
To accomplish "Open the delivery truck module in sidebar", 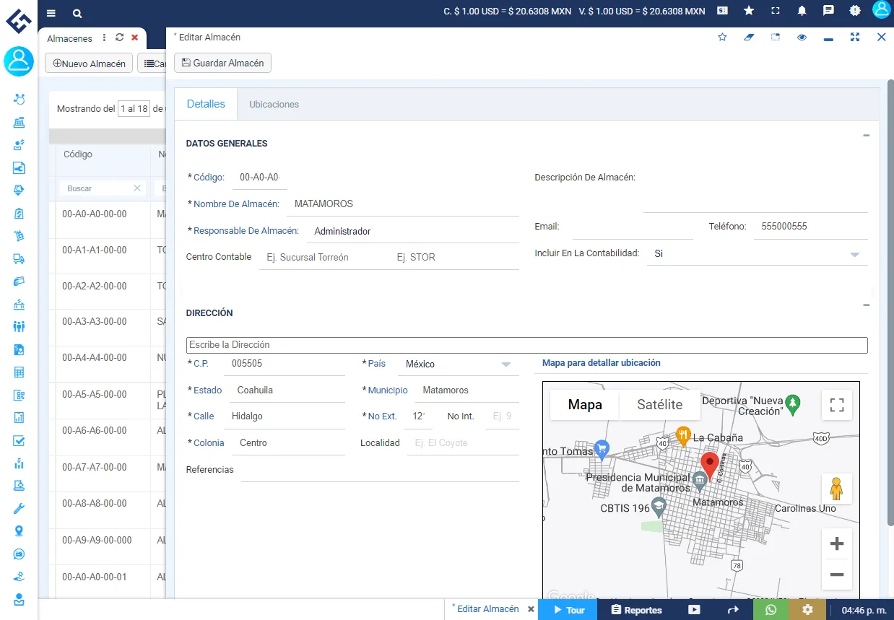I will (x=19, y=258).
